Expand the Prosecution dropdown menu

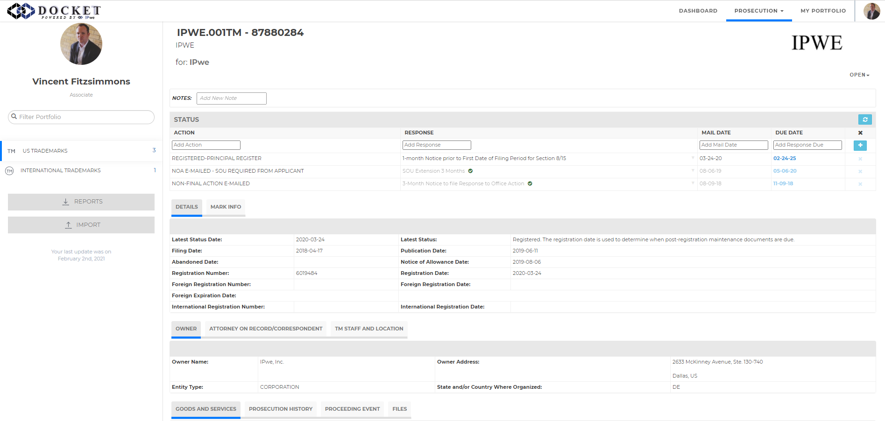coord(758,11)
